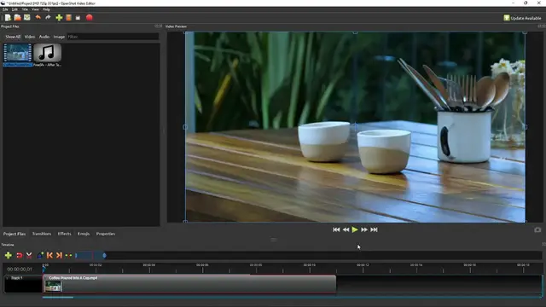This screenshot has height=307, width=546.
Task: Click the timeline zoom slider handle
Action: click(104, 256)
